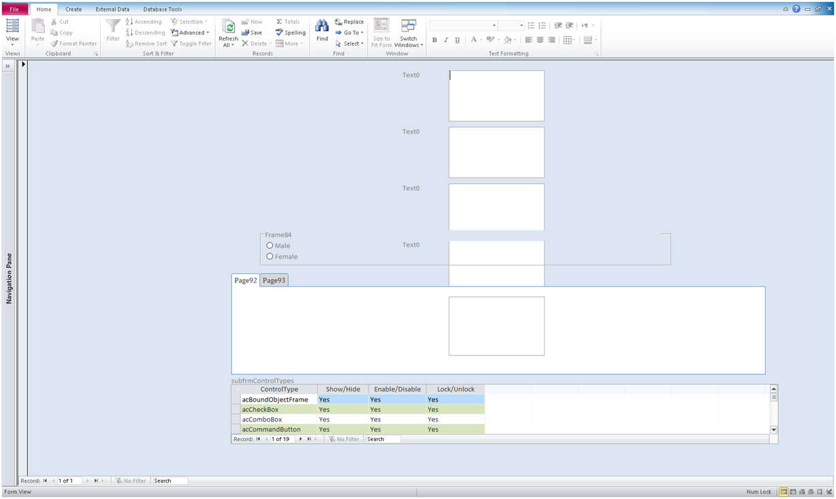
Task: Click the acCommandButton cell
Action: tap(279, 430)
